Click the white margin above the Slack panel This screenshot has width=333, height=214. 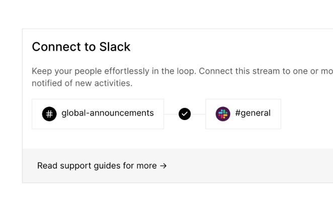166,15
